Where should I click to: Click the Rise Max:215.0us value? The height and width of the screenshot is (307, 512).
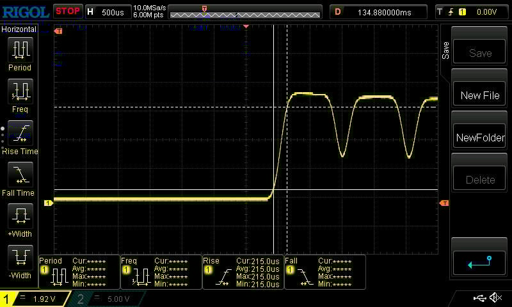258,277
